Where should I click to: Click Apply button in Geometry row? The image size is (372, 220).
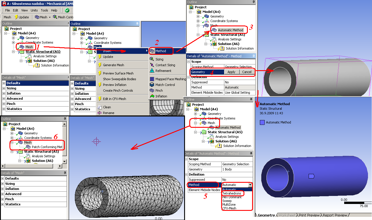pos(231,72)
